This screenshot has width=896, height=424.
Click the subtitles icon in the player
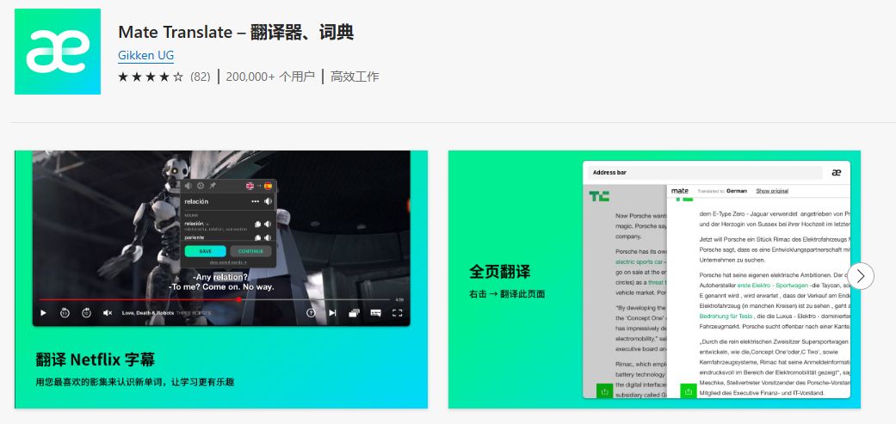[375, 313]
